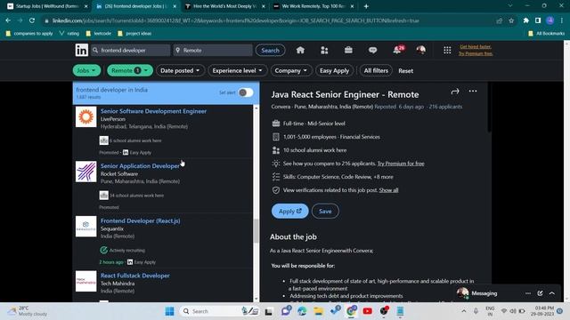
Task: Open Microsoft Edge from the taskbar
Action: pos(302,311)
